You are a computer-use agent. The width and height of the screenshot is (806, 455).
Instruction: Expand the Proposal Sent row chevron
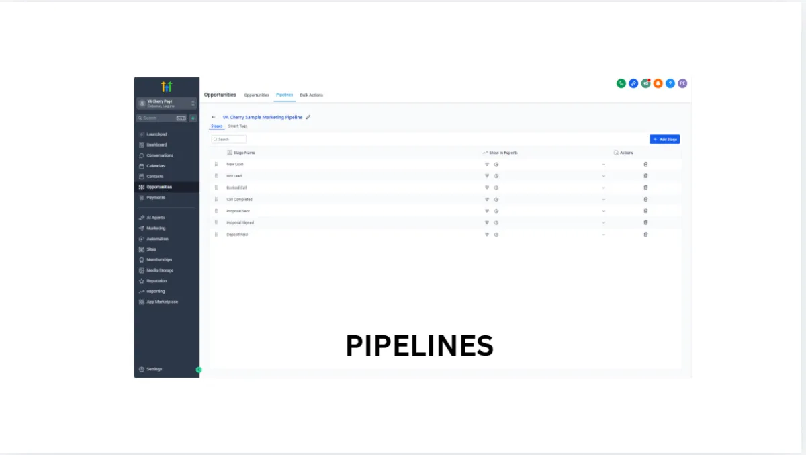tap(603, 211)
